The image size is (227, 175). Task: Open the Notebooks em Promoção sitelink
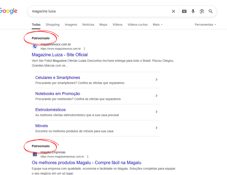click(x=58, y=94)
